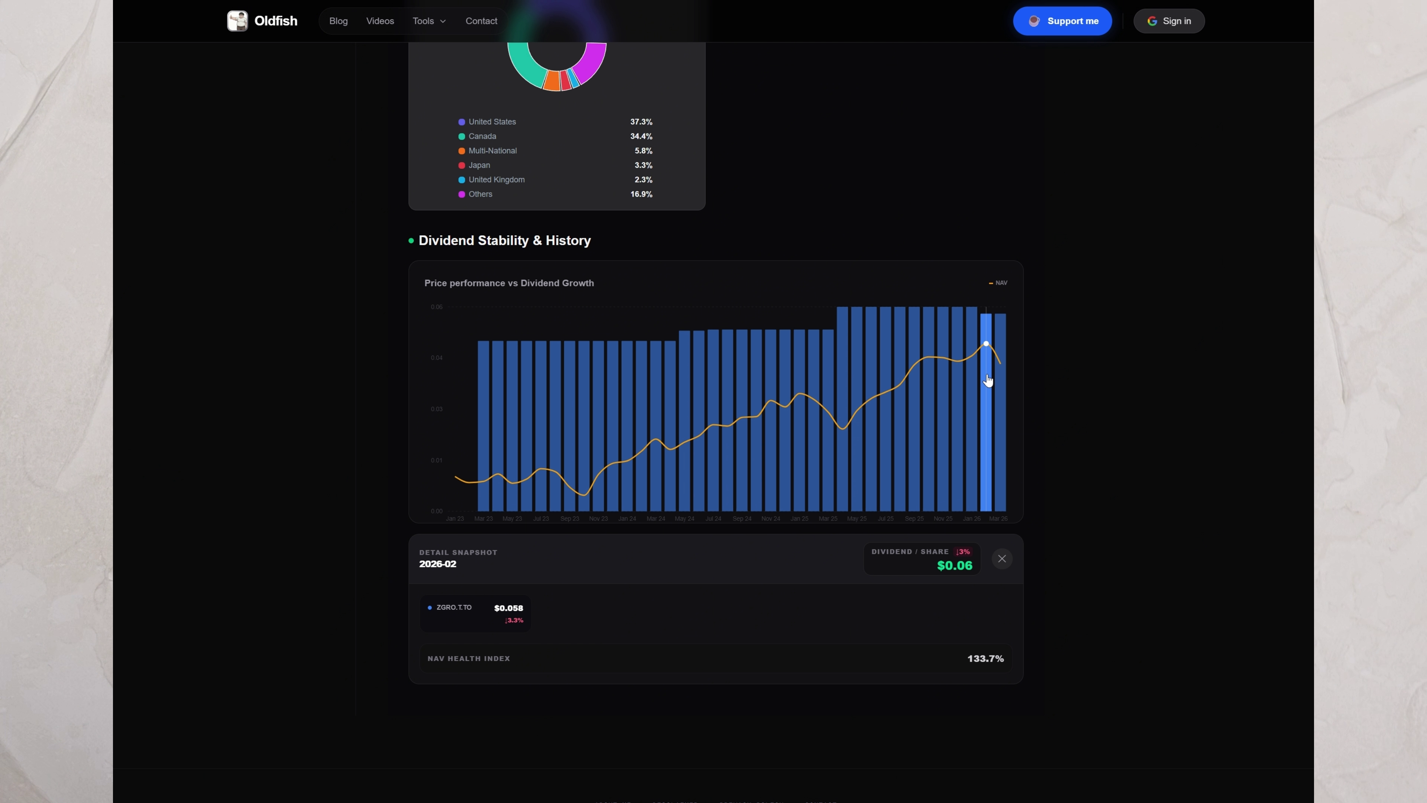Open the Blog page

pyautogui.click(x=339, y=21)
